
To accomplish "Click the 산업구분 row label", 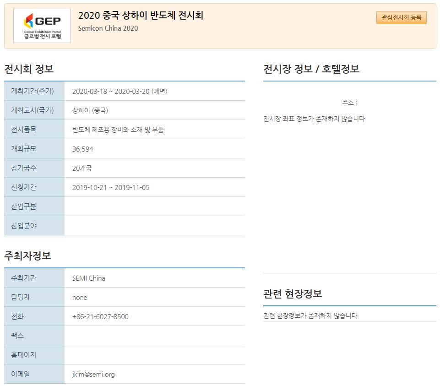I will (23, 207).
